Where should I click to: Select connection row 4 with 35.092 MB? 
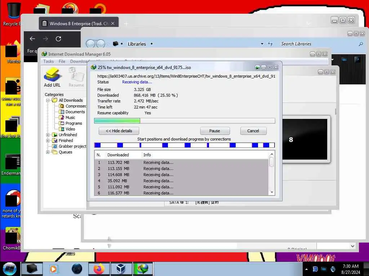[x=182, y=181]
